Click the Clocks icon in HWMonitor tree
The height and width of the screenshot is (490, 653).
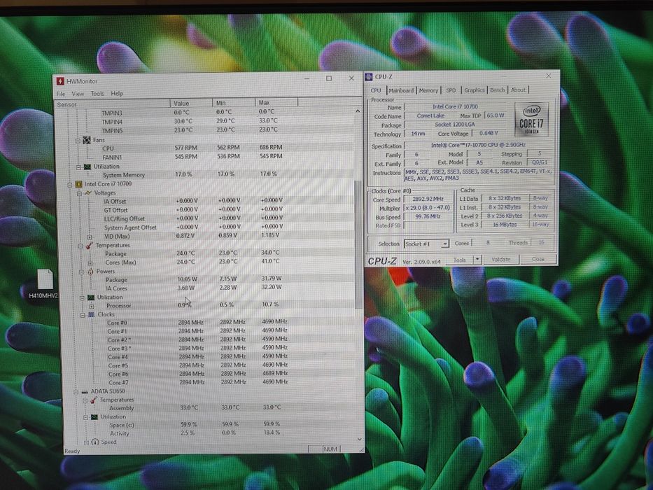[92, 314]
